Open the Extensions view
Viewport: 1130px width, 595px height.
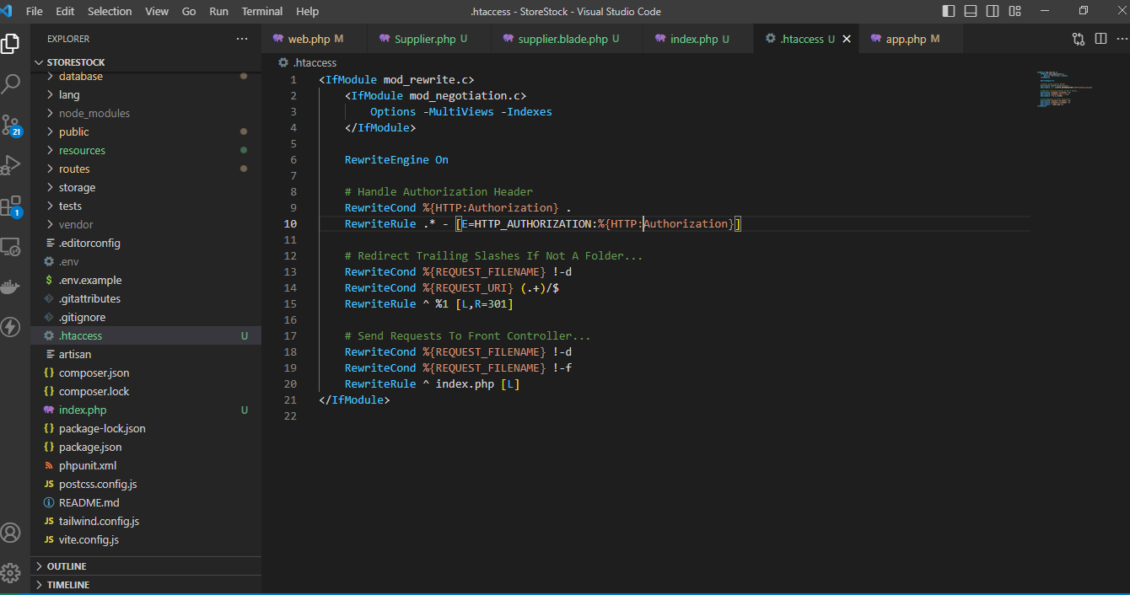tap(12, 206)
